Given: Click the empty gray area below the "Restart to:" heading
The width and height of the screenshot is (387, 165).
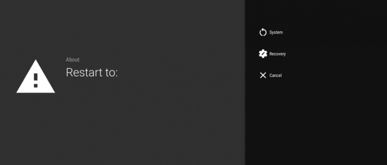Looking at the screenshot, I should 124,118.
